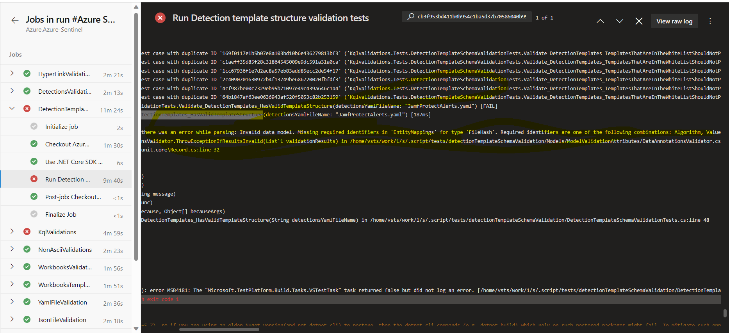Go back using the left arrow icon
Viewport: 729px width, 333px height.
tap(15, 20)
